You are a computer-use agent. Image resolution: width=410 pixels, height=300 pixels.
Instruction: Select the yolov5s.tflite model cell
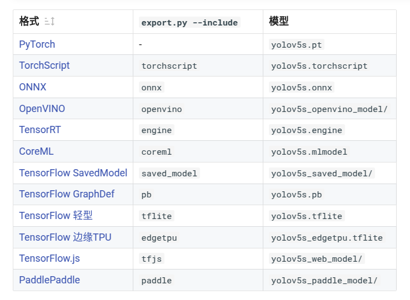tap(307, 216)
